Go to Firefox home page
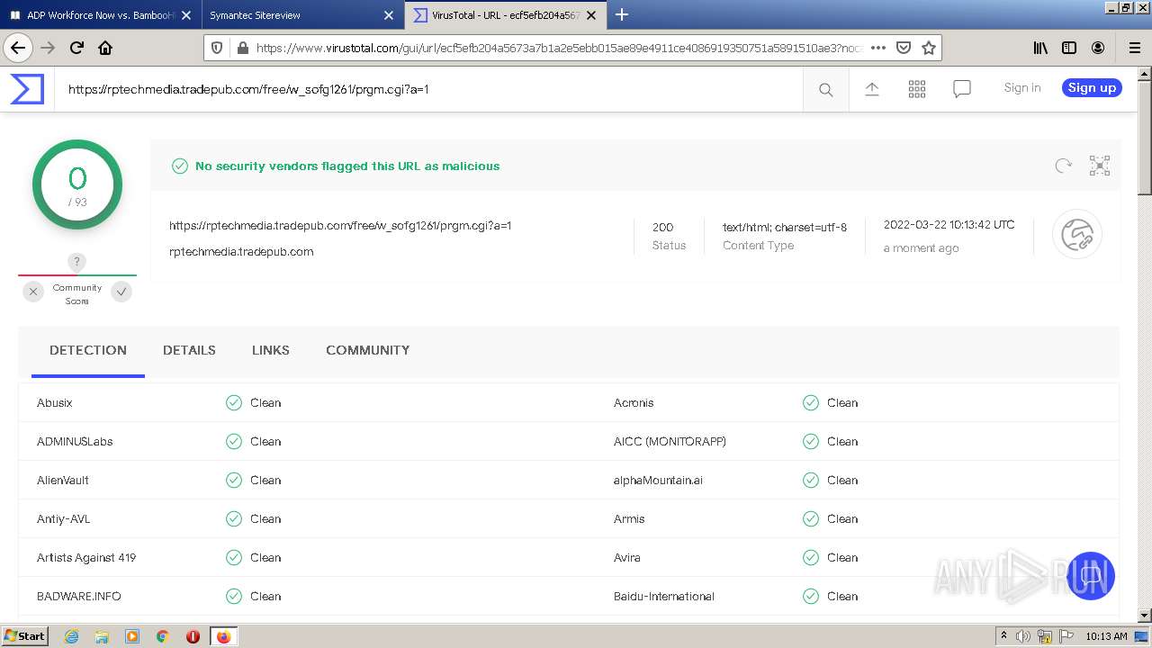The width and height of the screenshot is (1152, 648). (x=105, y=48)
